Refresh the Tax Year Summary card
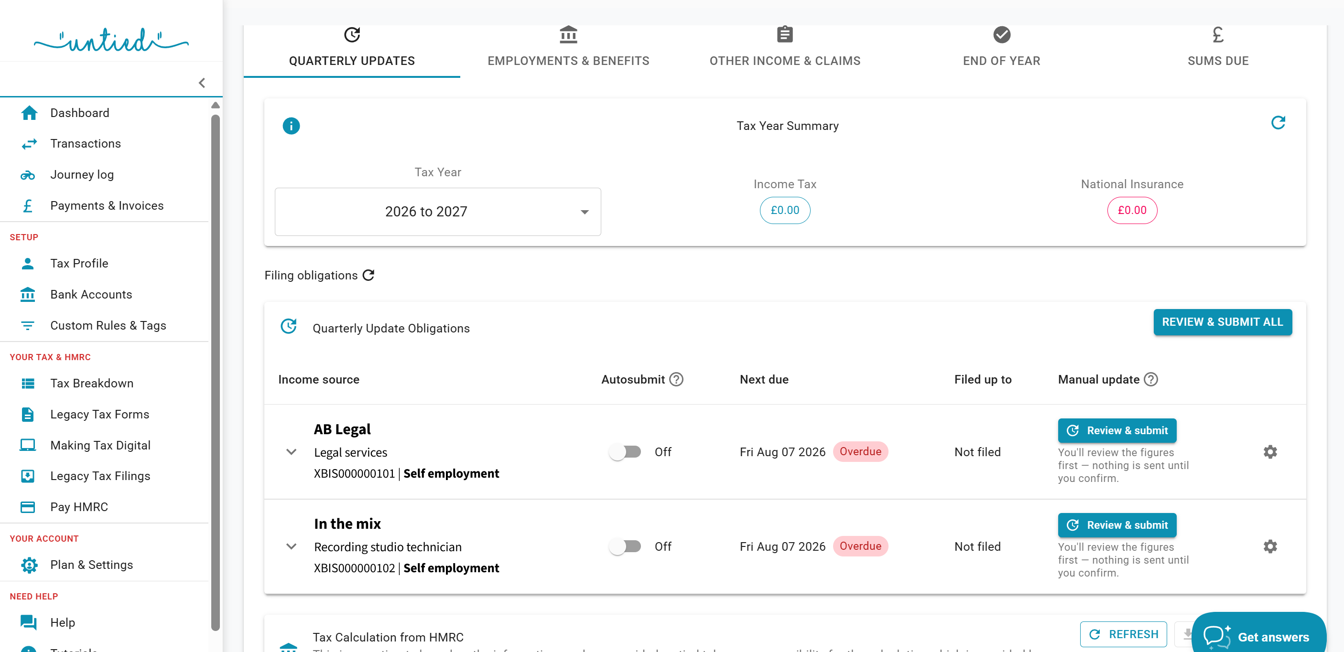This screenshot has width=1344, height=652. (x=1278, y=123)
